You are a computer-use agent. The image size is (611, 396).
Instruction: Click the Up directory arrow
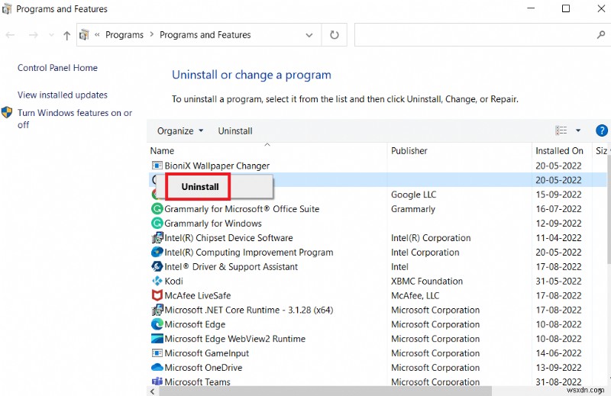coord(66,35)
